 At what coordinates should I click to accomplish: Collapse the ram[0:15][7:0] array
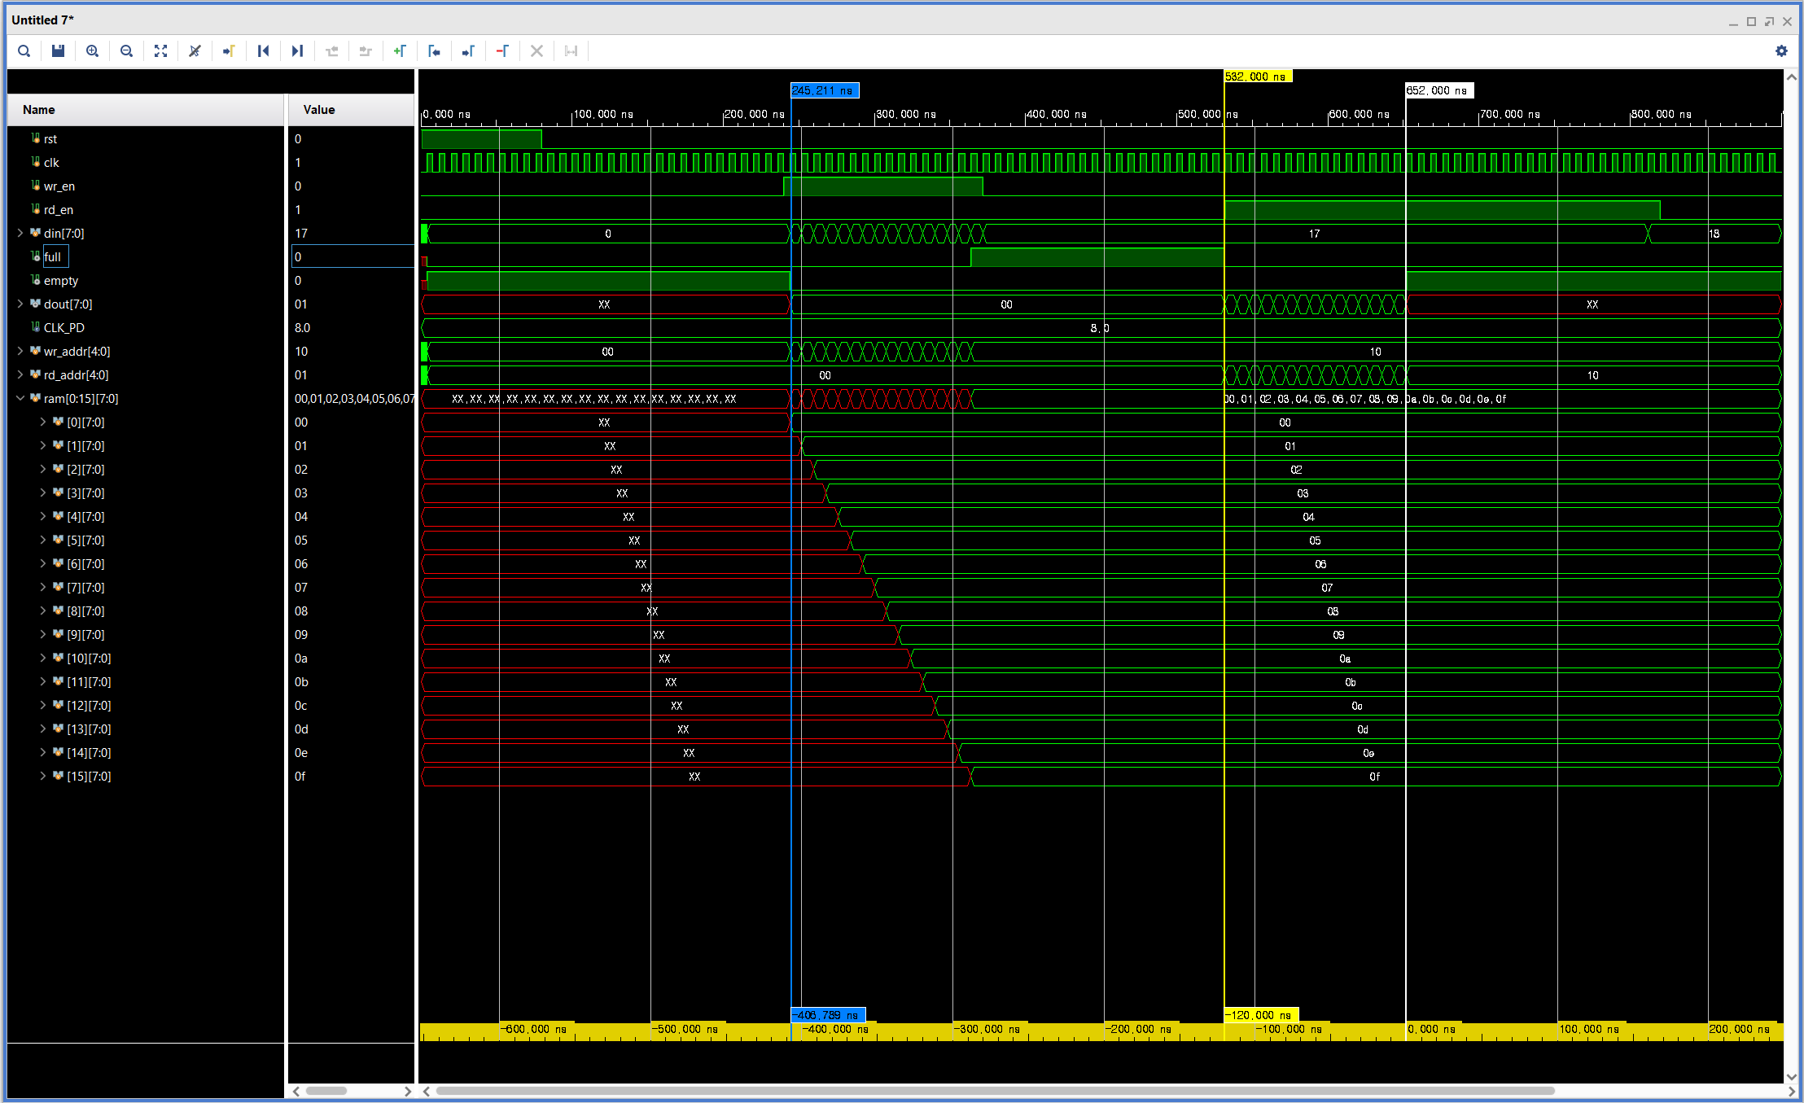click(20, 398)
